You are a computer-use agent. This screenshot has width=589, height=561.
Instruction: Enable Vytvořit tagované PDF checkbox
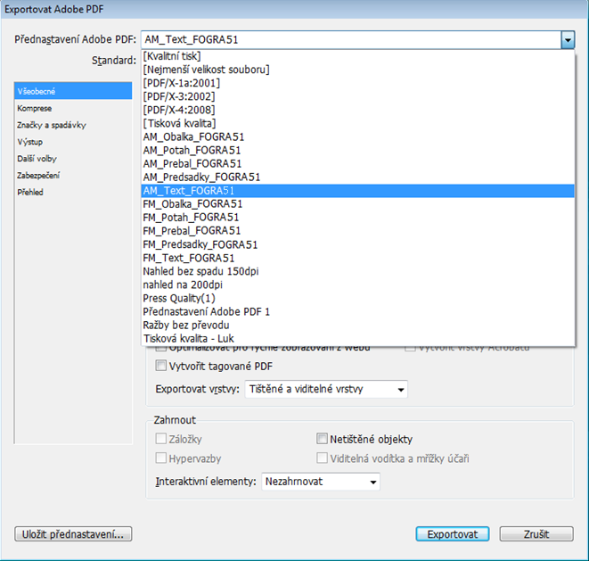[x=161, y=365]
